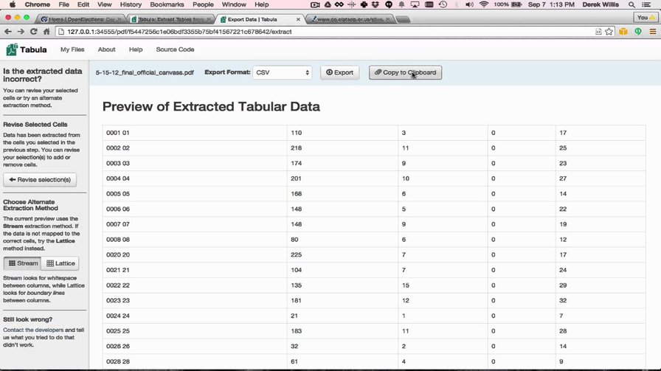This screenshot has width=661, height=371.
Task: Go back with browser back arrow
Action: [8, 32]
